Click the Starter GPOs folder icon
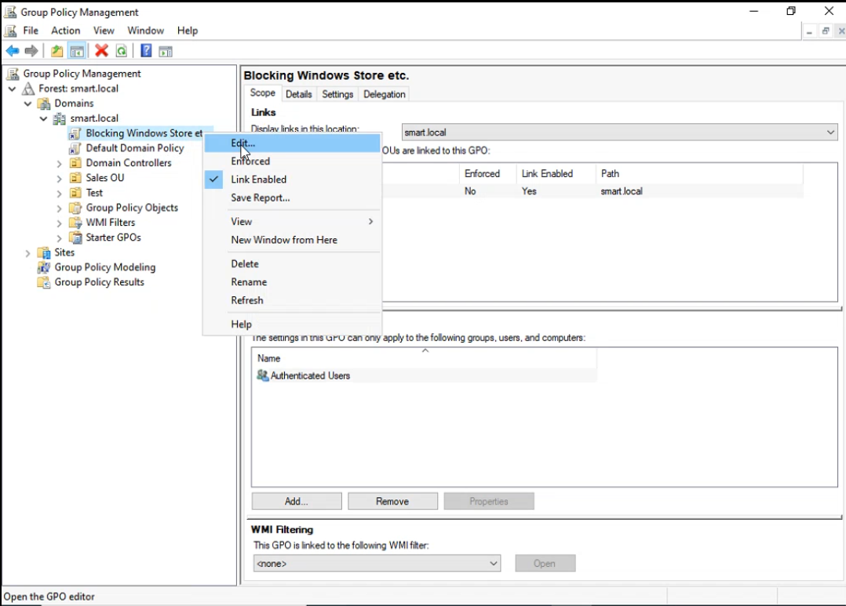Viewport: 846px width, 606px height. pos(75,238)
